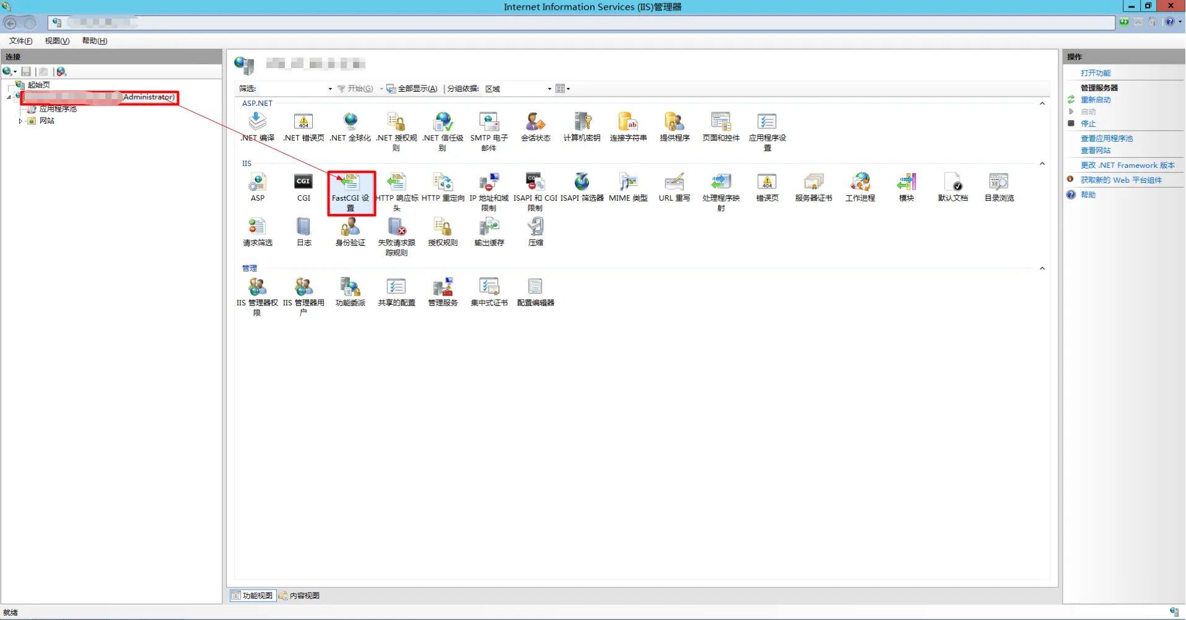The height and width of the screenshot is (620, 1186).
Task: Open the 日志 feature
Action: [303, 232]
